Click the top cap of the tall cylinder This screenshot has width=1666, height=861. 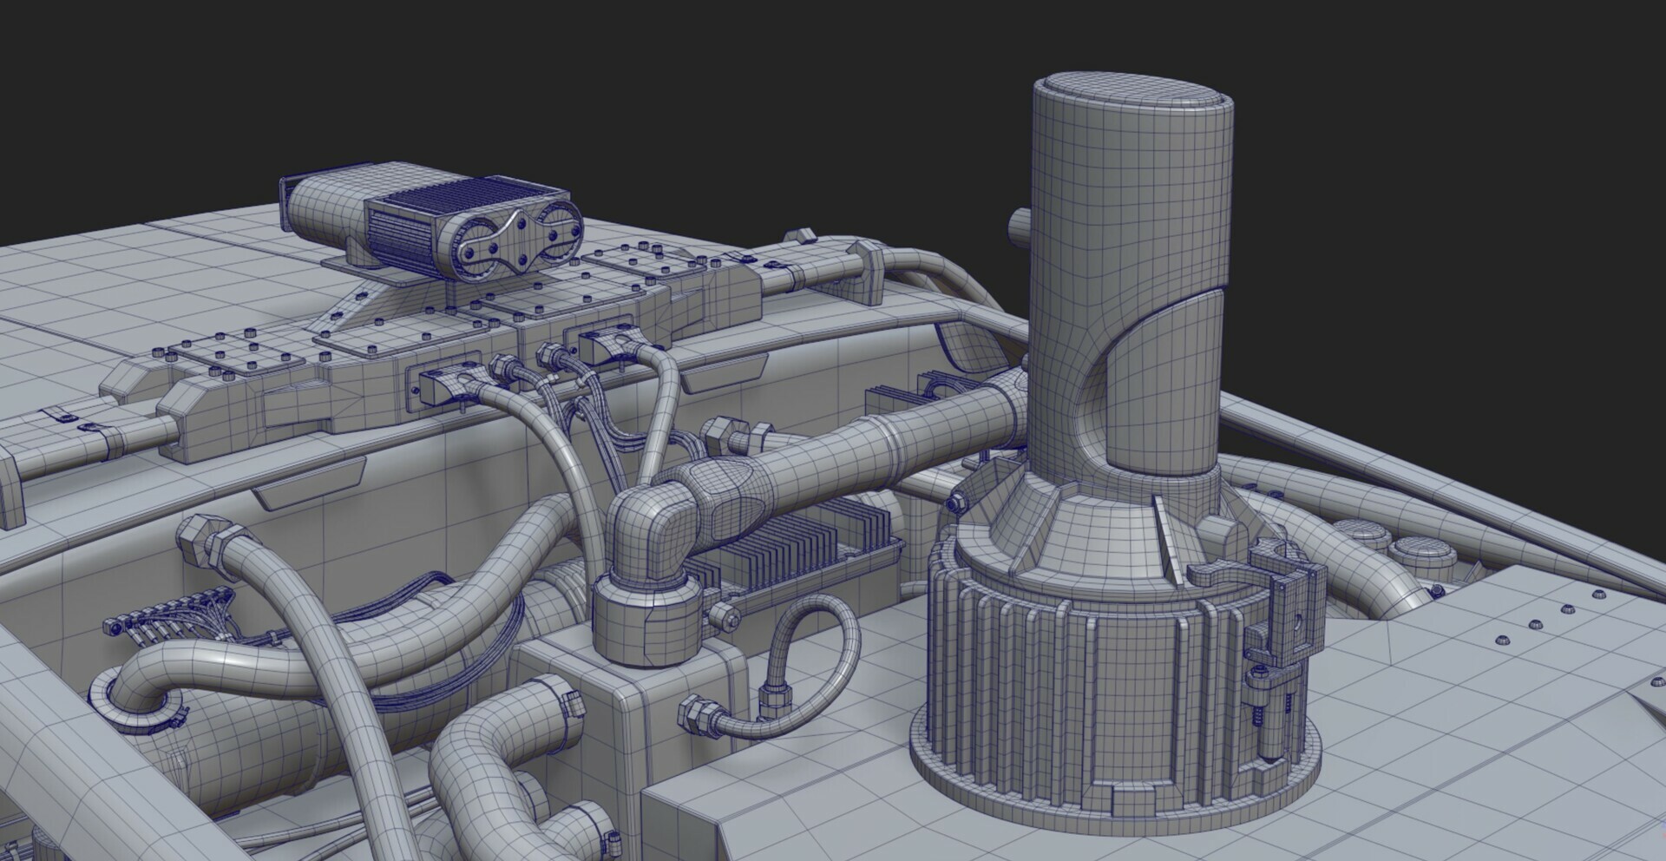[1132, 95]
